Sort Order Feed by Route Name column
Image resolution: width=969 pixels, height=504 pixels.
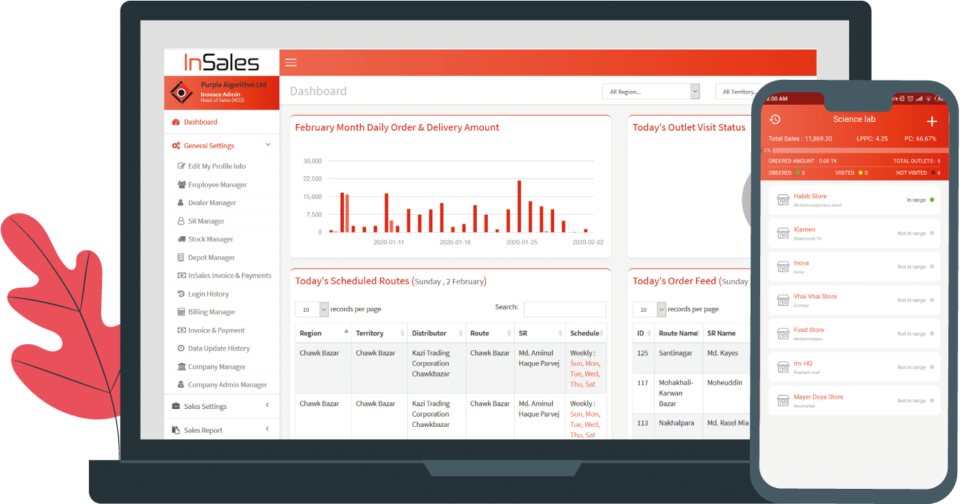tap(698, 333)
